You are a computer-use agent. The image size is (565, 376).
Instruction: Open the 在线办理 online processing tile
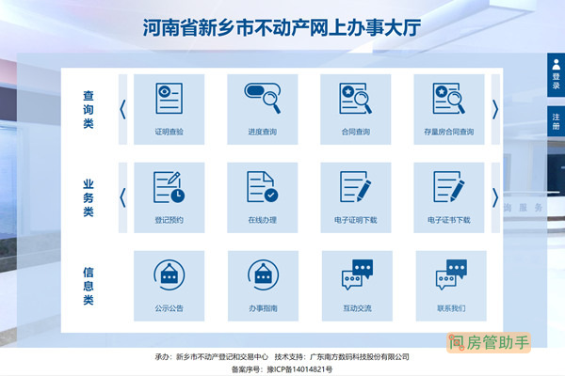[x=263, y=197]
